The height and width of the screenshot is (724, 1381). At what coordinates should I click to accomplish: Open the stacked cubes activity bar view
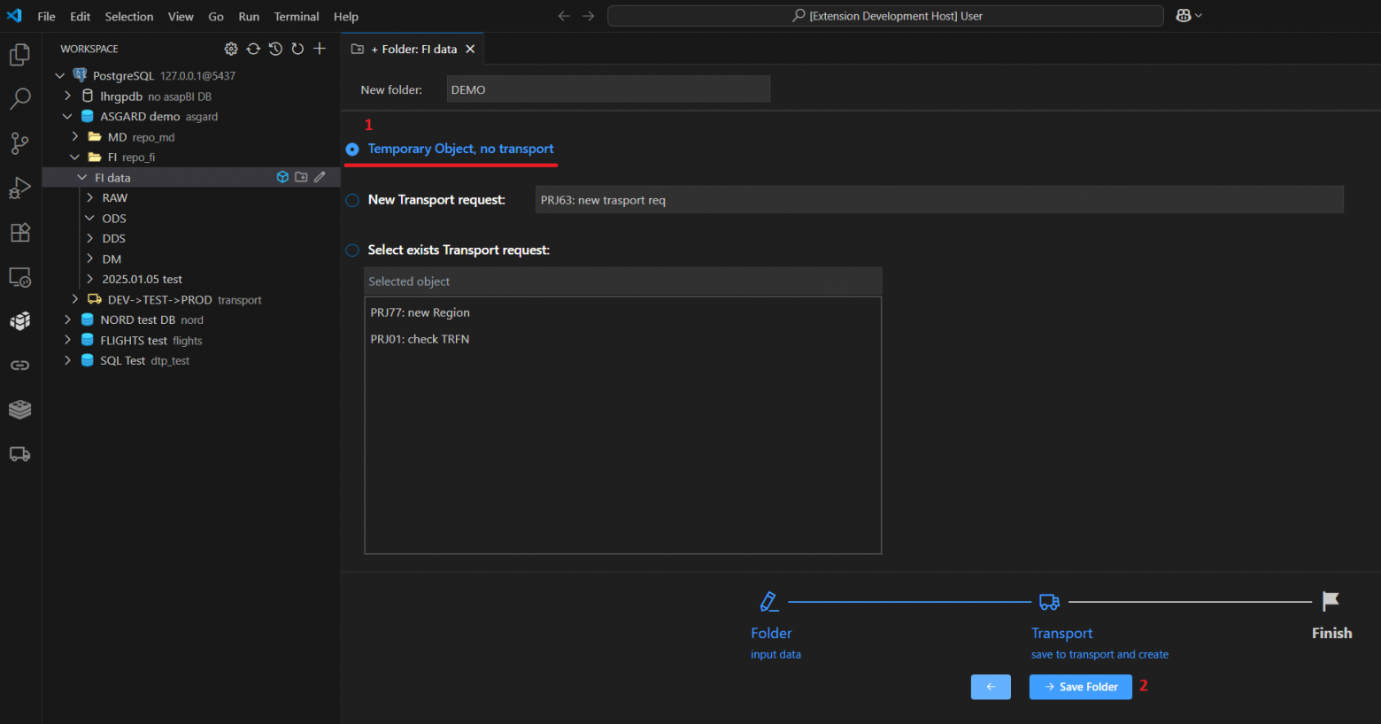[19, 320]
